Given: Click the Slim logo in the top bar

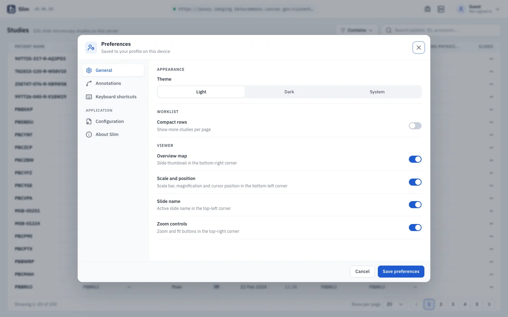Looking at the screenshot, I should pos(11,9).
